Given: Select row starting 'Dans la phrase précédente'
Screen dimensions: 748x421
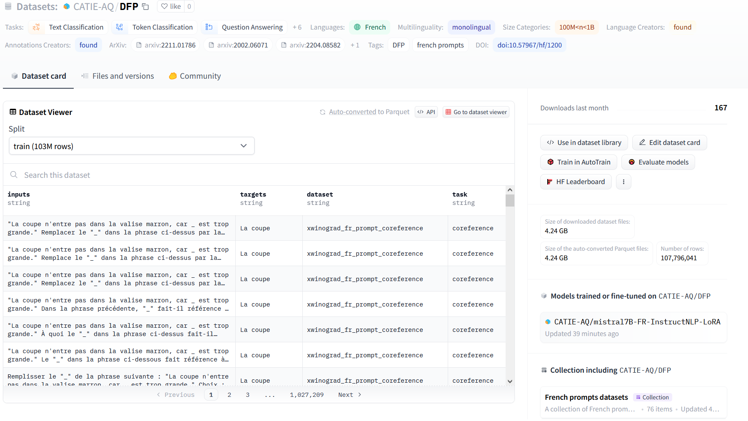Looking at the screenshot, I should pos(254,304).
